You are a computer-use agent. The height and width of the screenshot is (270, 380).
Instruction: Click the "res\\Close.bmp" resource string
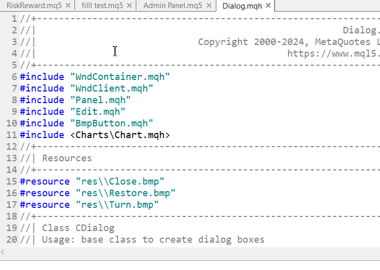120,182
